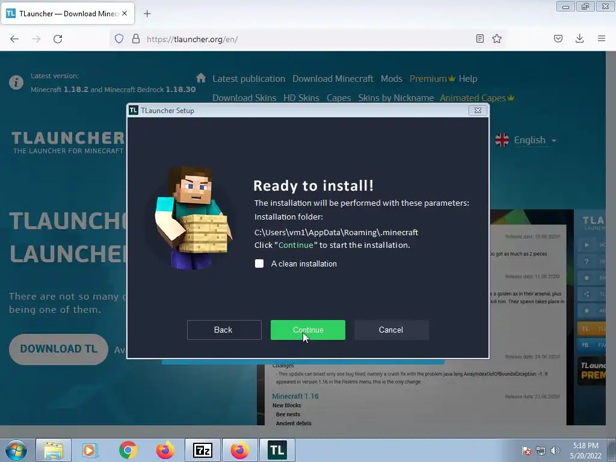Image resolution: width=616 pixels, height=462 pixels.
Task: Open the Action Center flag icon
Action: 526,451
